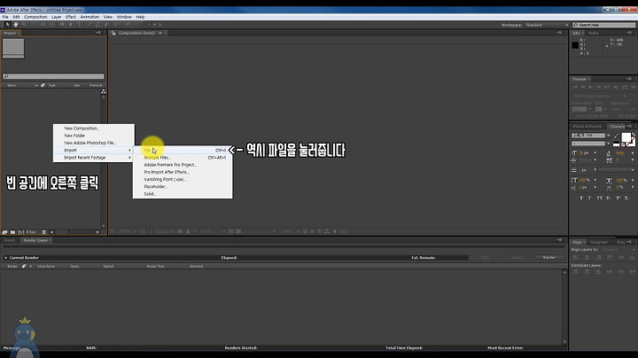Image resolution: width=638 pixels, height=358 pixels.
Task: Switch to the Render Queue tab
Action: click(35, 240)
